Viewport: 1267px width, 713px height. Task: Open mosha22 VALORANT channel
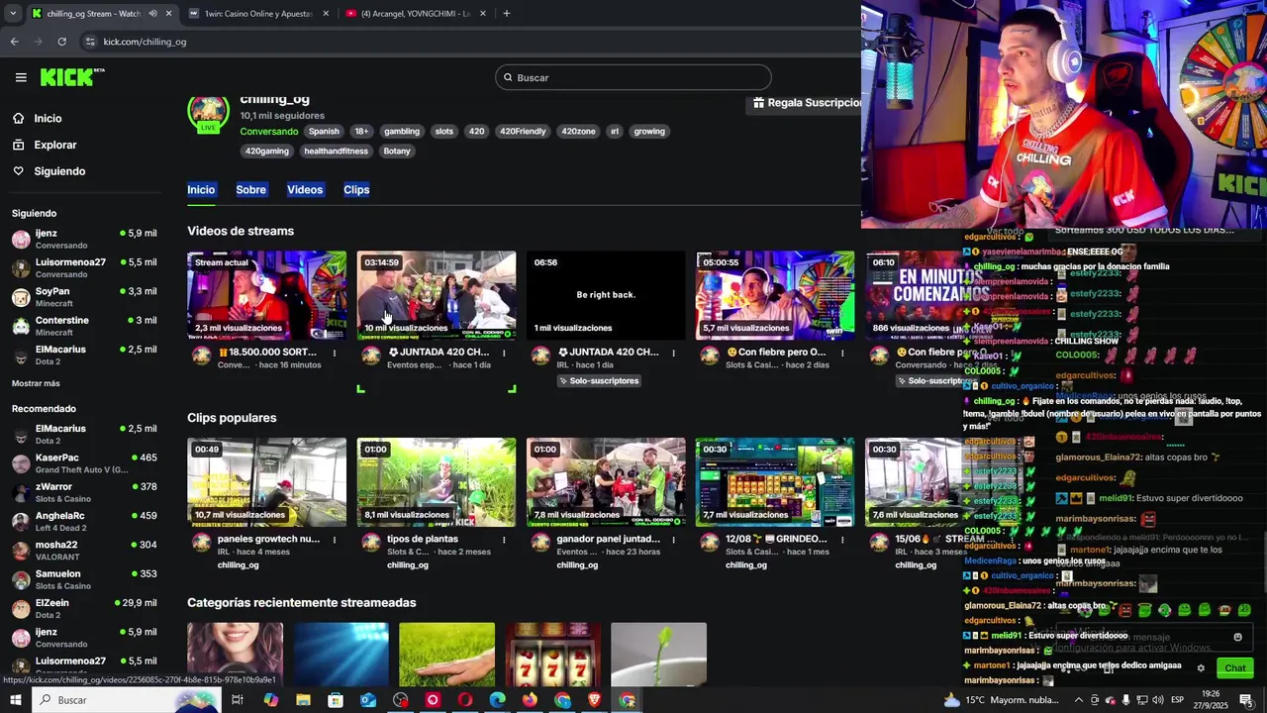point(84,550)
